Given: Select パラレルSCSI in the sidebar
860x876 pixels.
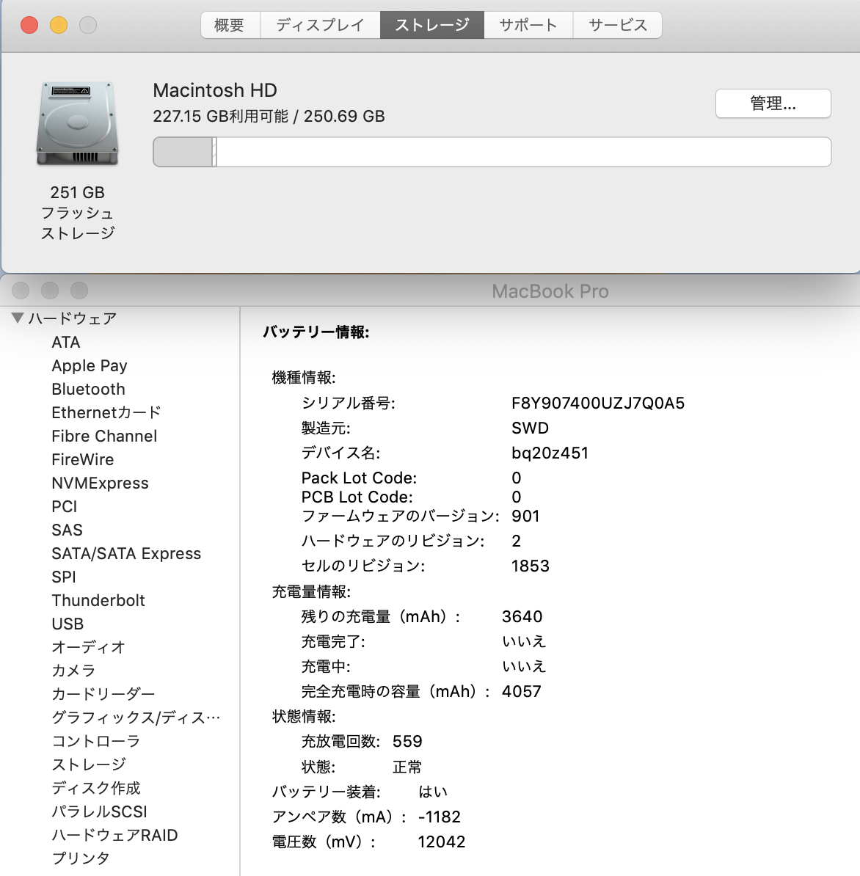Looking at the screenshot, I should pos(100,811).
